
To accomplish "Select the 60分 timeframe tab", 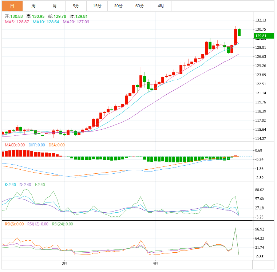I will (x=139, y=6).
